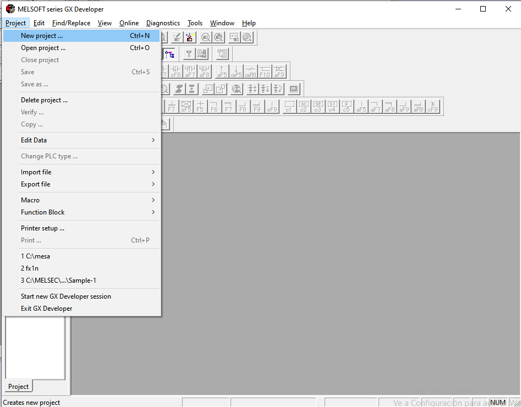Click the magnifier device search icon in top toolbar row
Viewport: 521px width, 407px height.
pos(206,37)
